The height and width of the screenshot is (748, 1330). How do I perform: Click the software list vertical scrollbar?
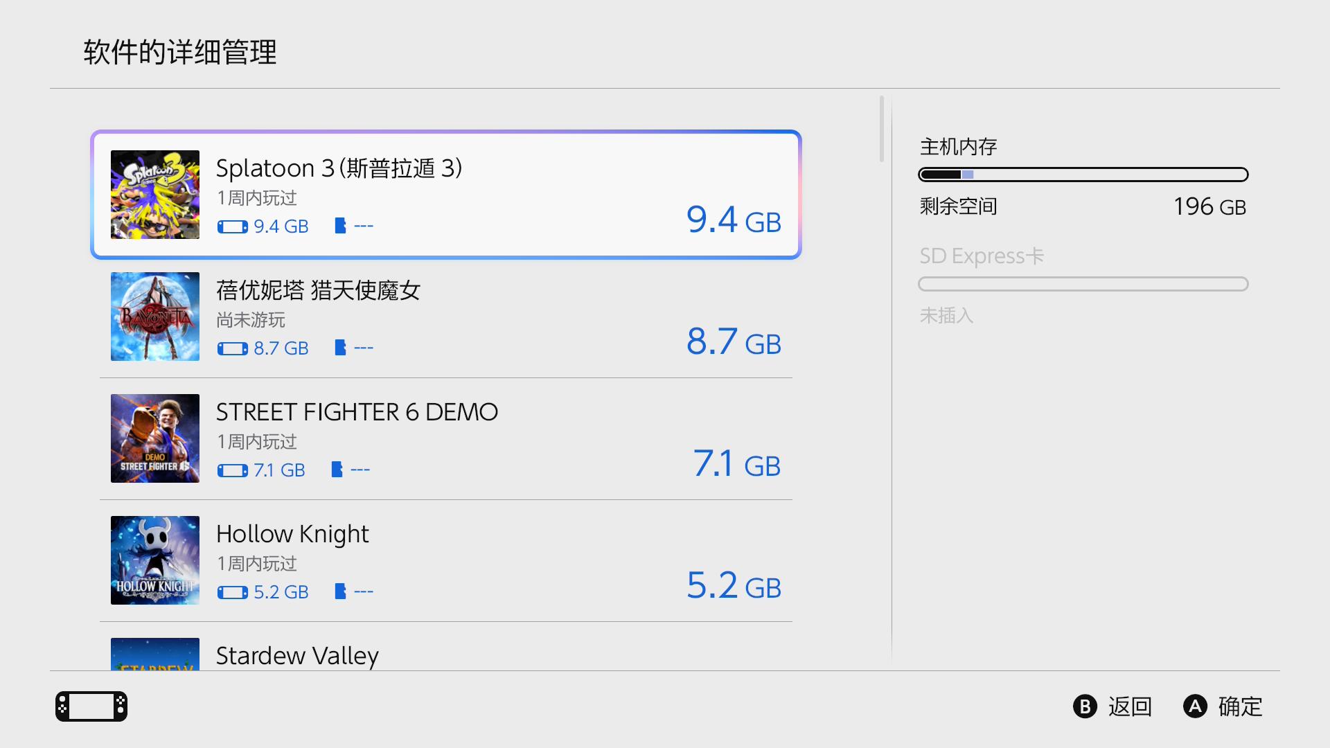(882, 129)
